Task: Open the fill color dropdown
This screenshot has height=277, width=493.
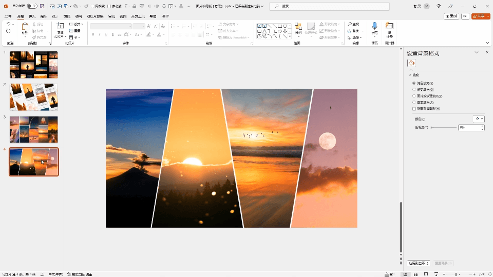Action: click(479, 119)
